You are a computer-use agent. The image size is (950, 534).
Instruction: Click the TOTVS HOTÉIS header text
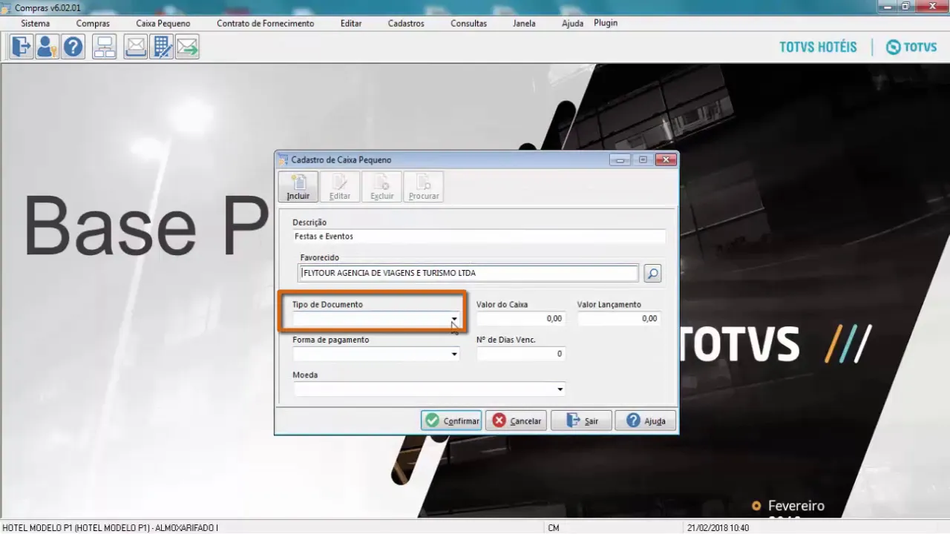818,47
